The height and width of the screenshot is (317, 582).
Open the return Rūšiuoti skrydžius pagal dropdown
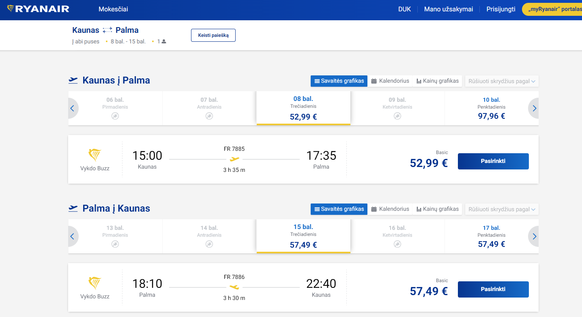pyautogui.click(x=502, y=209)
